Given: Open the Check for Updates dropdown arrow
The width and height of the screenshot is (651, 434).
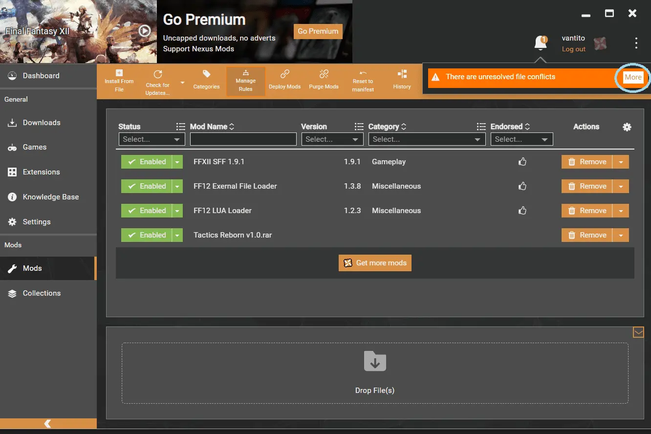Looking at the screenshot, I should point(182,83).
